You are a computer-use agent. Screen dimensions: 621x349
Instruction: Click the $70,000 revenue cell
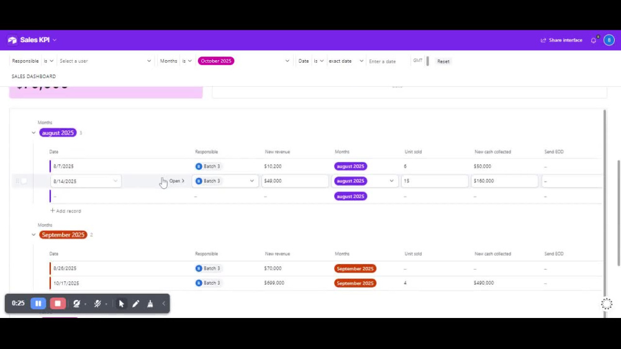[x=273, y=268]
